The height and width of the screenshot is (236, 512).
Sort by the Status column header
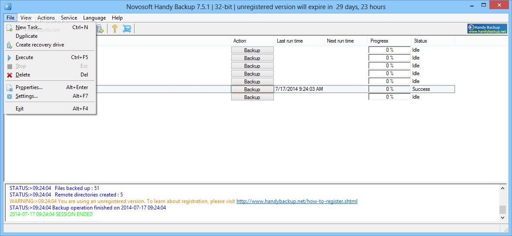pyautogui.click(x=433, y=41)
